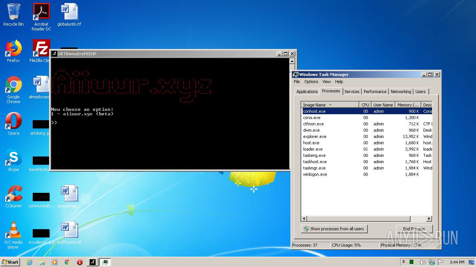Open Task Manager File menu
Screen dimensions: 476x267
(x=297, y=82)
